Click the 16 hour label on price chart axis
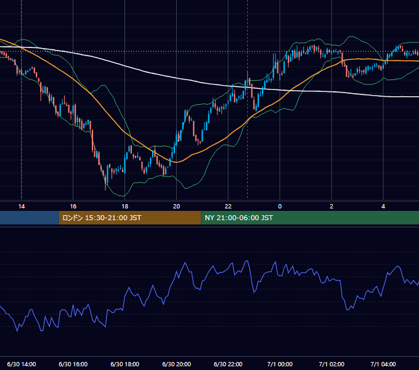Image resolution: width=419 pixels, height=370 pixels. coord(73,207)
